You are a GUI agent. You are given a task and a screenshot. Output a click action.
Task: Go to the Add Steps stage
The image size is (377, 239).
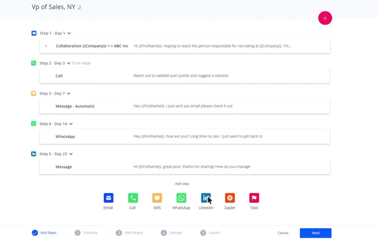[44, 233]
